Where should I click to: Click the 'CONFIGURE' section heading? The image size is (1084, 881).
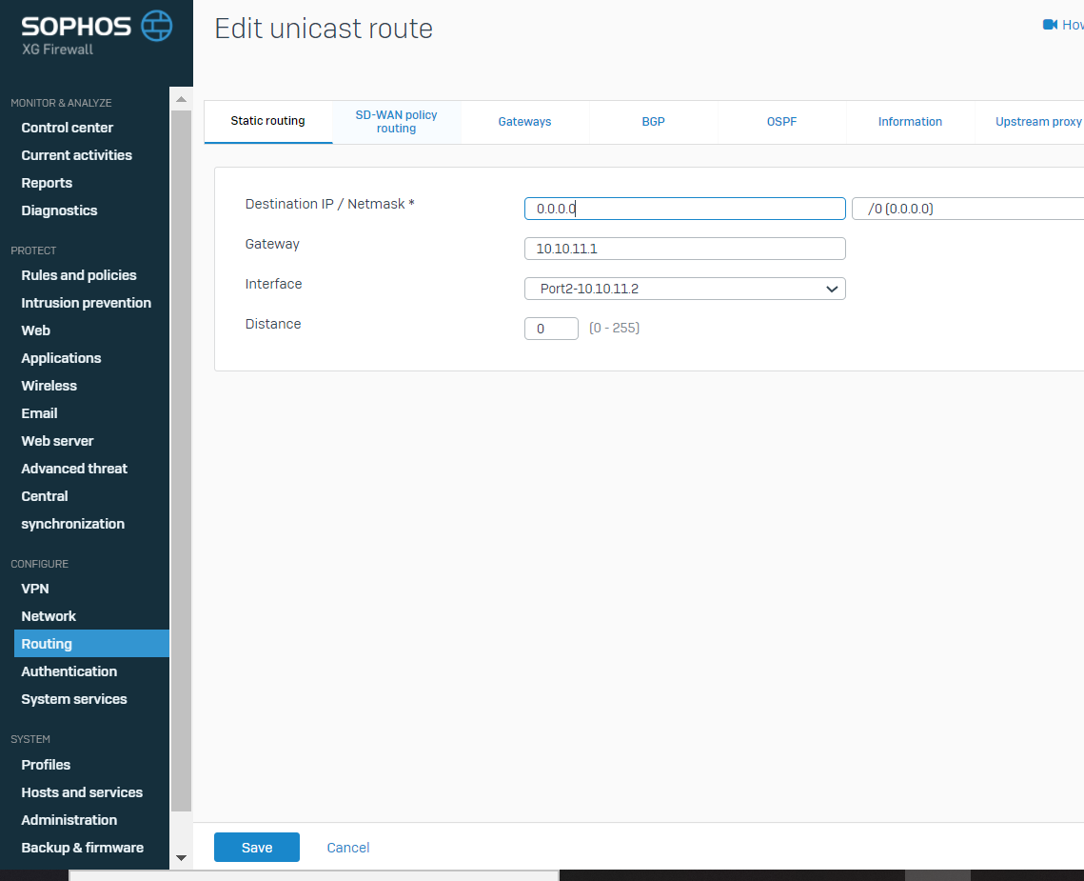(x=39, y=564)
